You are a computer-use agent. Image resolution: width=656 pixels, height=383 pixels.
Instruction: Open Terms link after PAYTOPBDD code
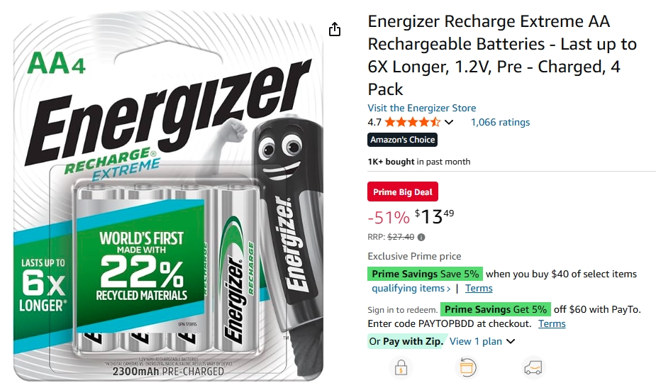[x=552, y=323]
